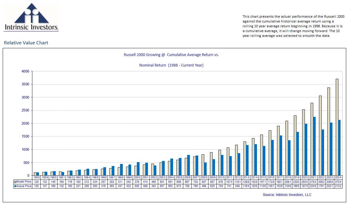Click the 3000 y-axis label
The height and width of the screenshot is (205, 348).
point(25,97)
